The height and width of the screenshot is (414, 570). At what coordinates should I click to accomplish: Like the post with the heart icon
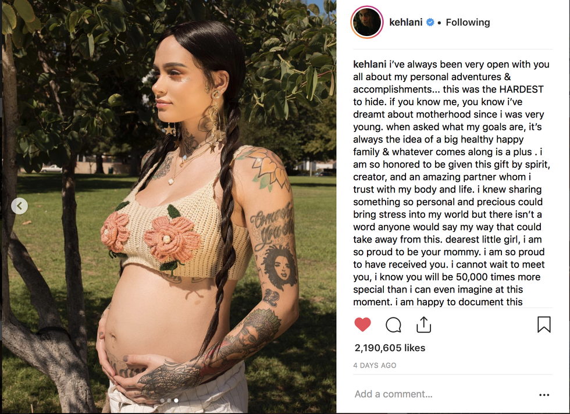tap(362, 324)
